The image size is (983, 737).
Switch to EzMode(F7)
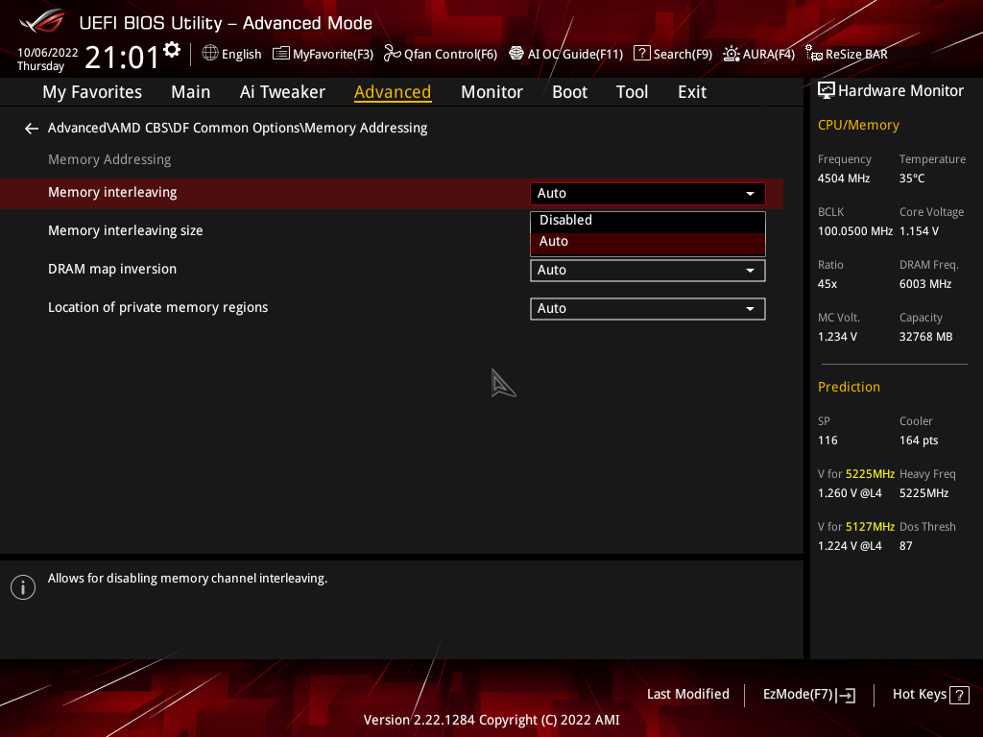click(808, 695)
